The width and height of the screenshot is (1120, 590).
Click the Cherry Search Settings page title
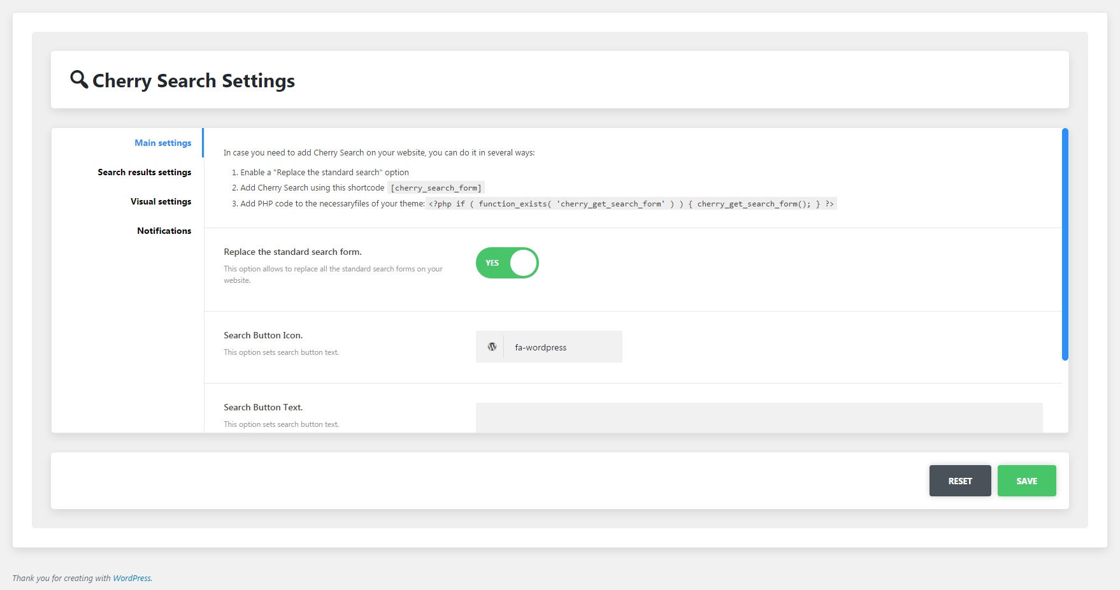point(194,80)
